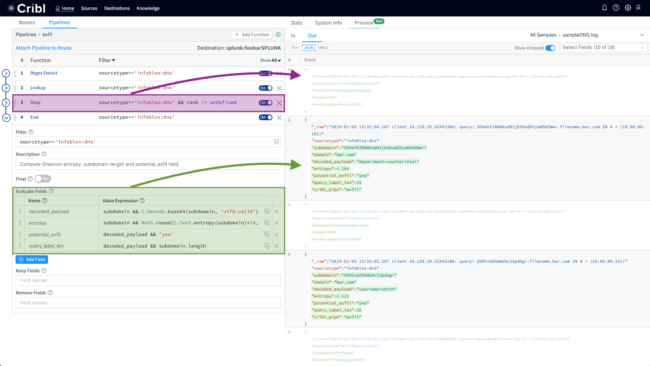650x366 pixels.
Task: Remove the entropy field row
Action: point(276,223)
